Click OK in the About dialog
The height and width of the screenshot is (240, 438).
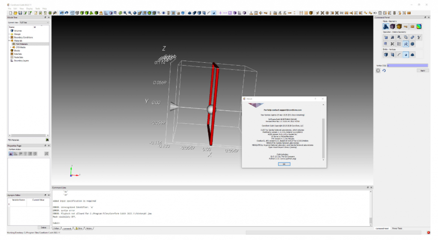pos(284,164)
